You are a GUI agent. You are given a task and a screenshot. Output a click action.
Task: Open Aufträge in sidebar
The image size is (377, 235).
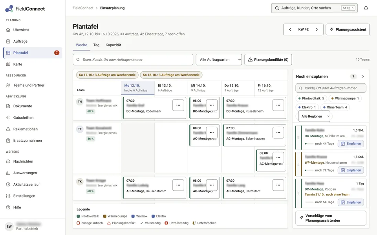click(x=33, y=41)
